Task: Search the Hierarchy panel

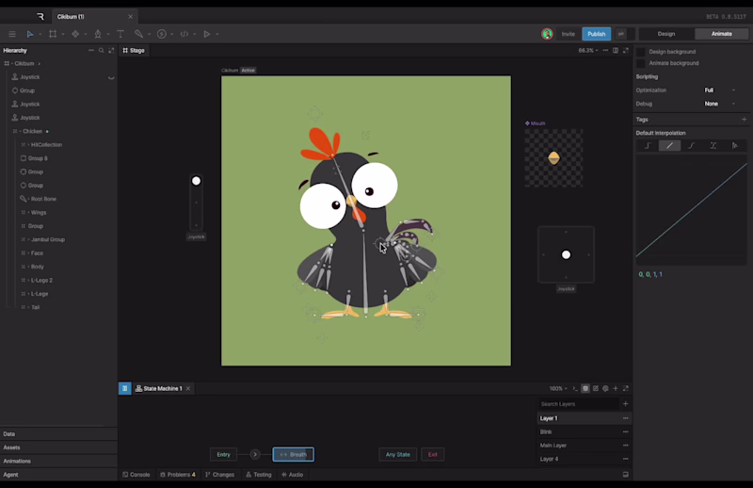Action: pos(102,51)
